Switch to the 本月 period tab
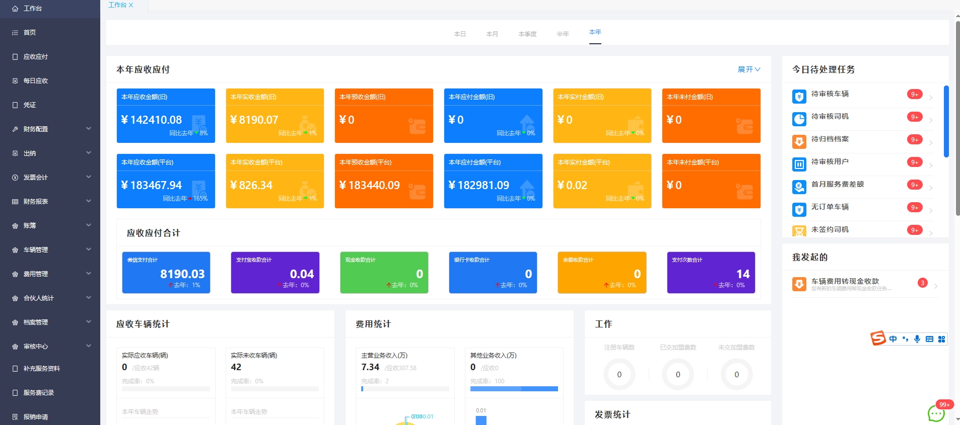Image resolution: width=960 pixels, height=425 pixels. pyautogui.click(x=492, y=34)
